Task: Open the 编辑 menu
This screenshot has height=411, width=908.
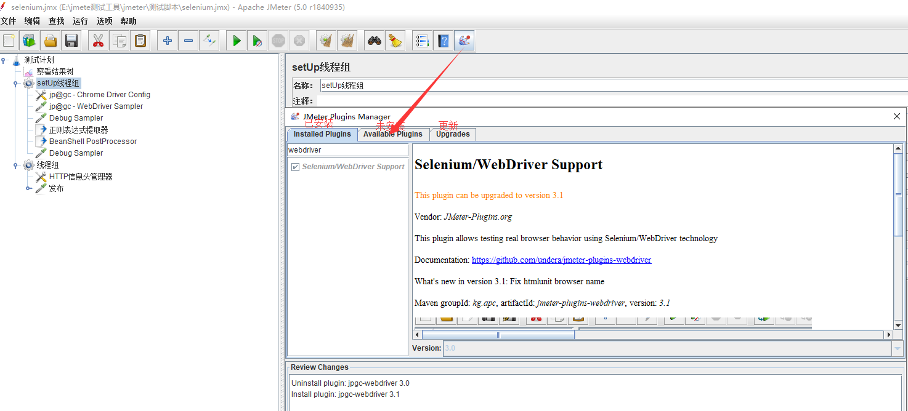Action: (x=32, y=21)
